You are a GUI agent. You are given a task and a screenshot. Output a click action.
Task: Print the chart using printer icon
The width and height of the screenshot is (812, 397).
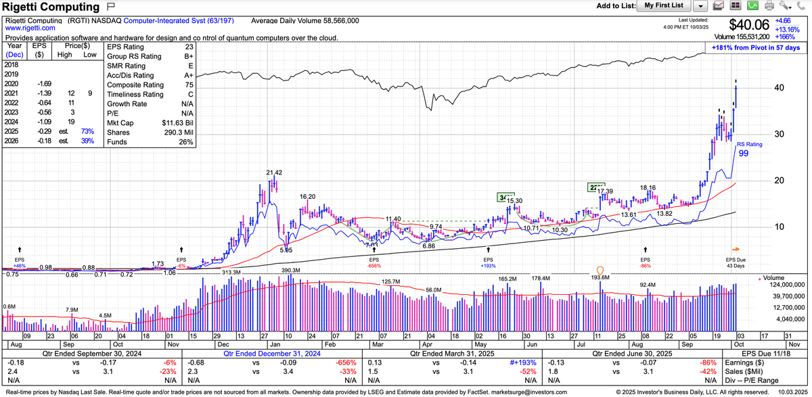[x=769, y=6]
